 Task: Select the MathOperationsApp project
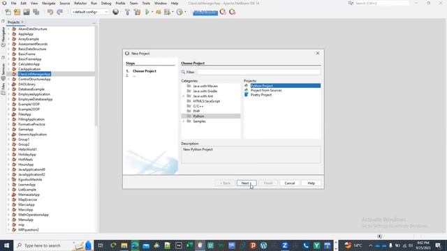(x=34, y=215)
